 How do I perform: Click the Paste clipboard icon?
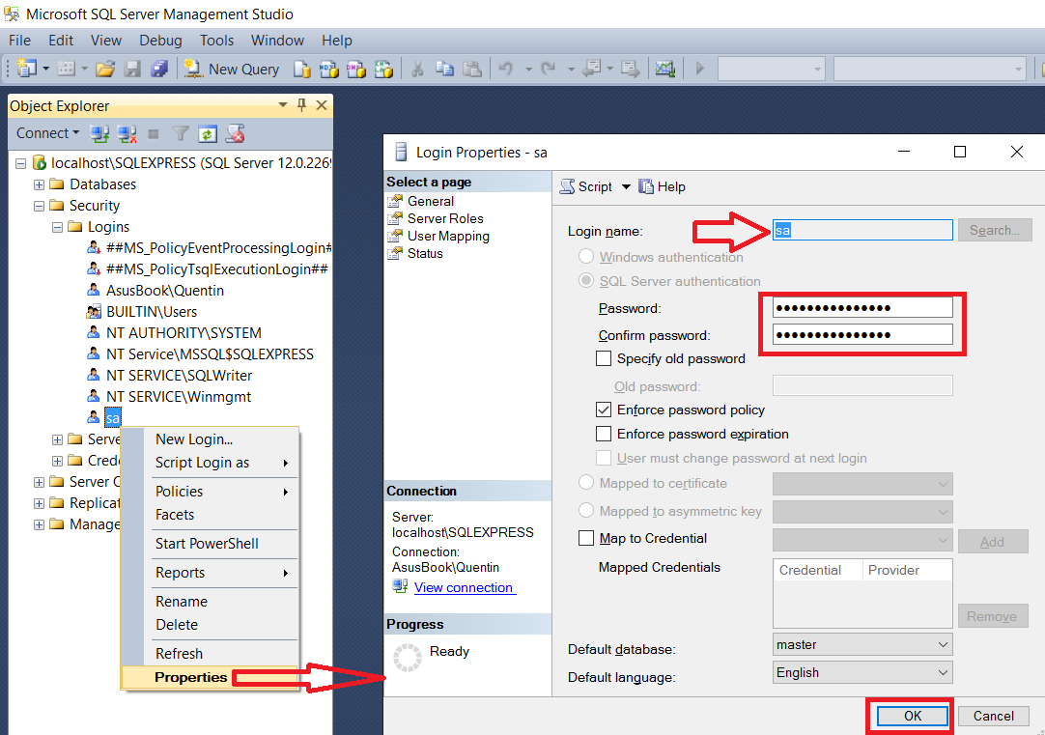(472, 69)
